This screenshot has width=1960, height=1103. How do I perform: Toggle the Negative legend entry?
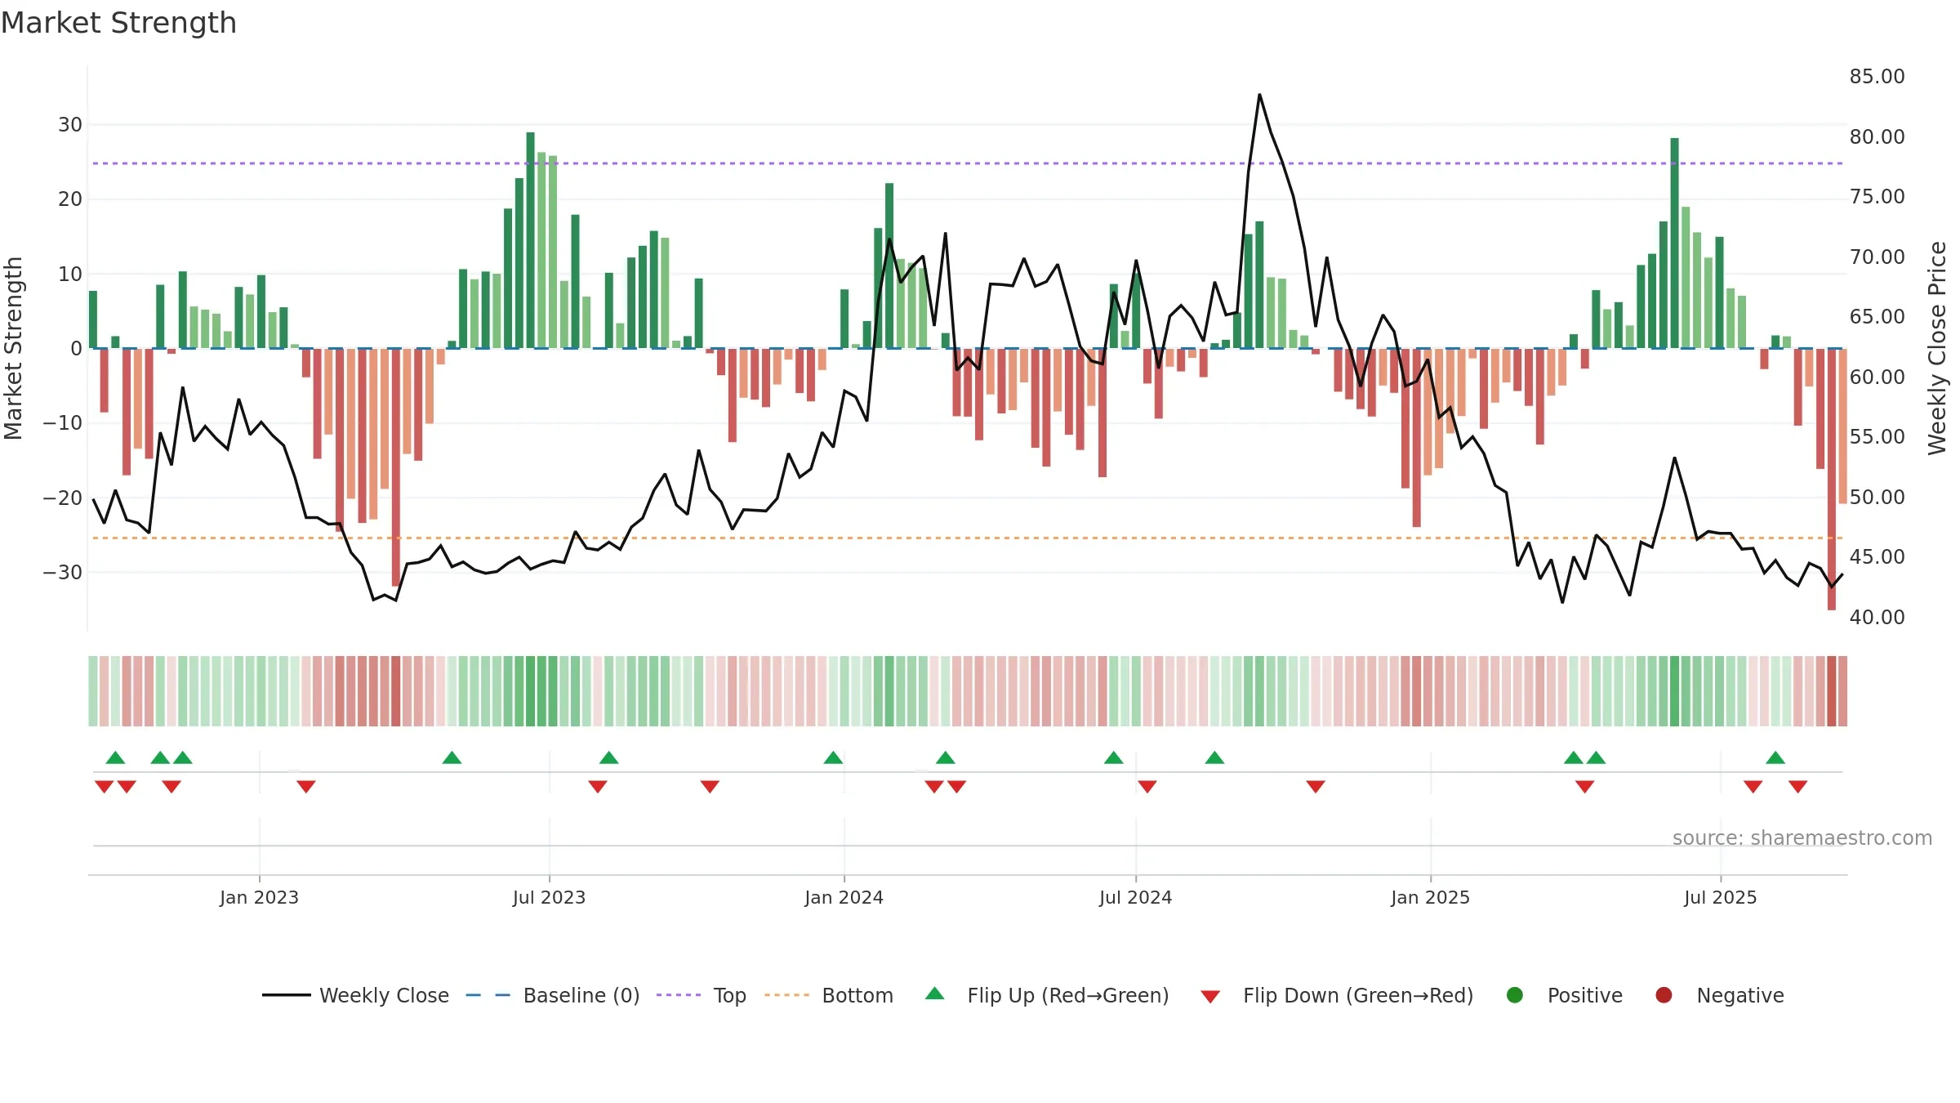(1719, 995)
